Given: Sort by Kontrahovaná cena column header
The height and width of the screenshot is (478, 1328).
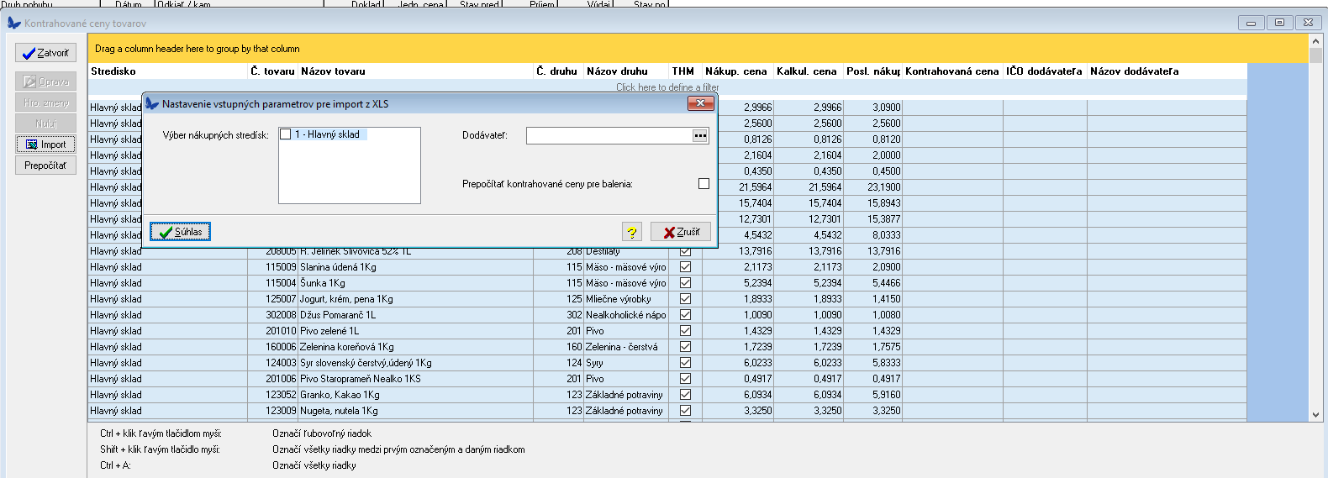Looking at the screenshot, I should (951, 71).
